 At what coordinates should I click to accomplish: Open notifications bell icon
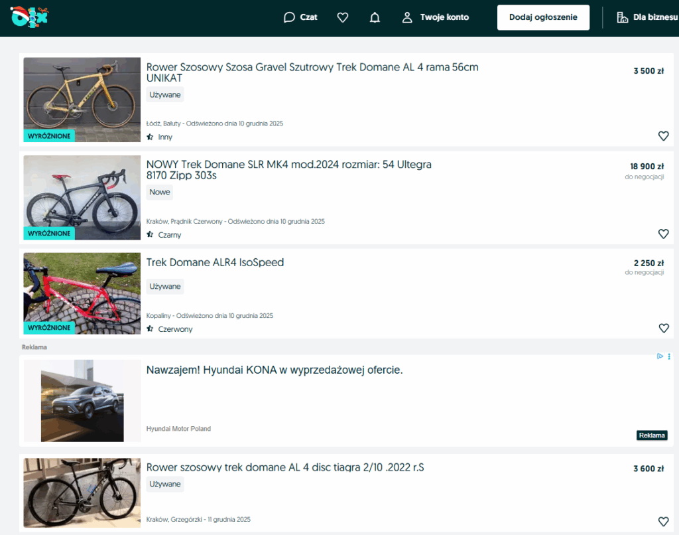coord(375,18)
